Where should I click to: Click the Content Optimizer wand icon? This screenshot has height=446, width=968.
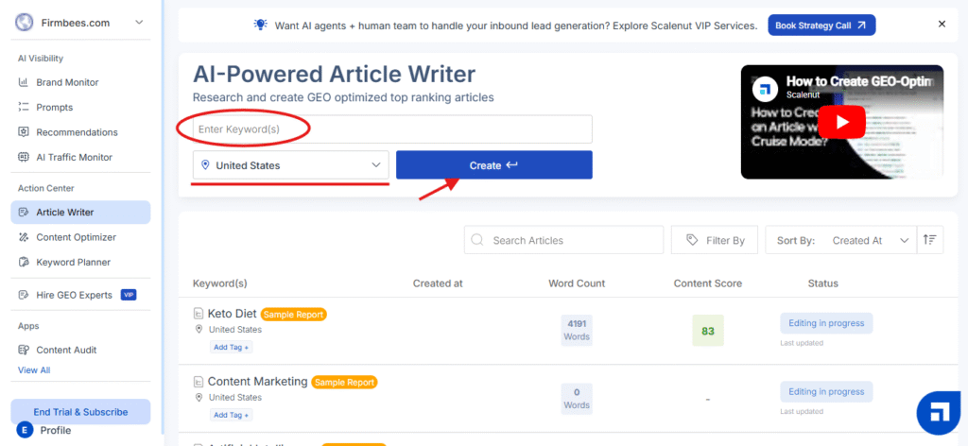point(24,237)
